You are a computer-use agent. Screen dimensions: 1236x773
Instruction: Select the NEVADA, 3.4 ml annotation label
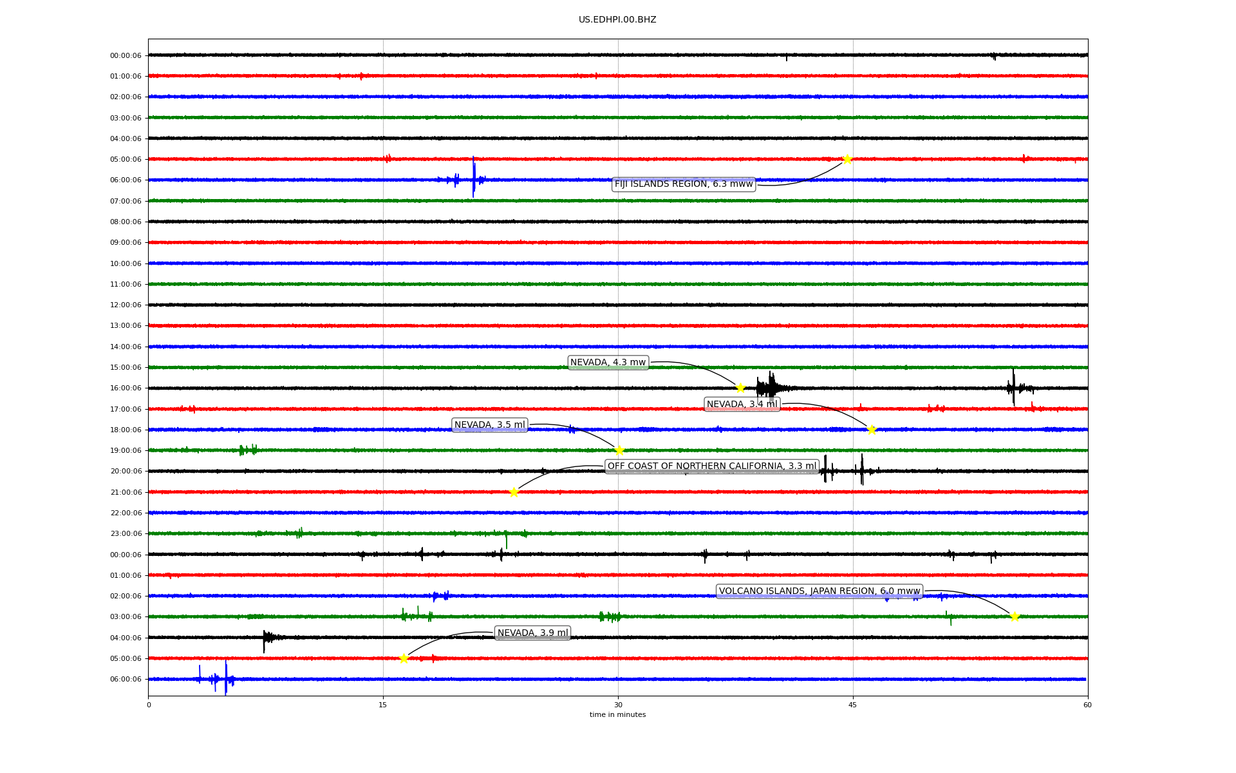(742, 405)
